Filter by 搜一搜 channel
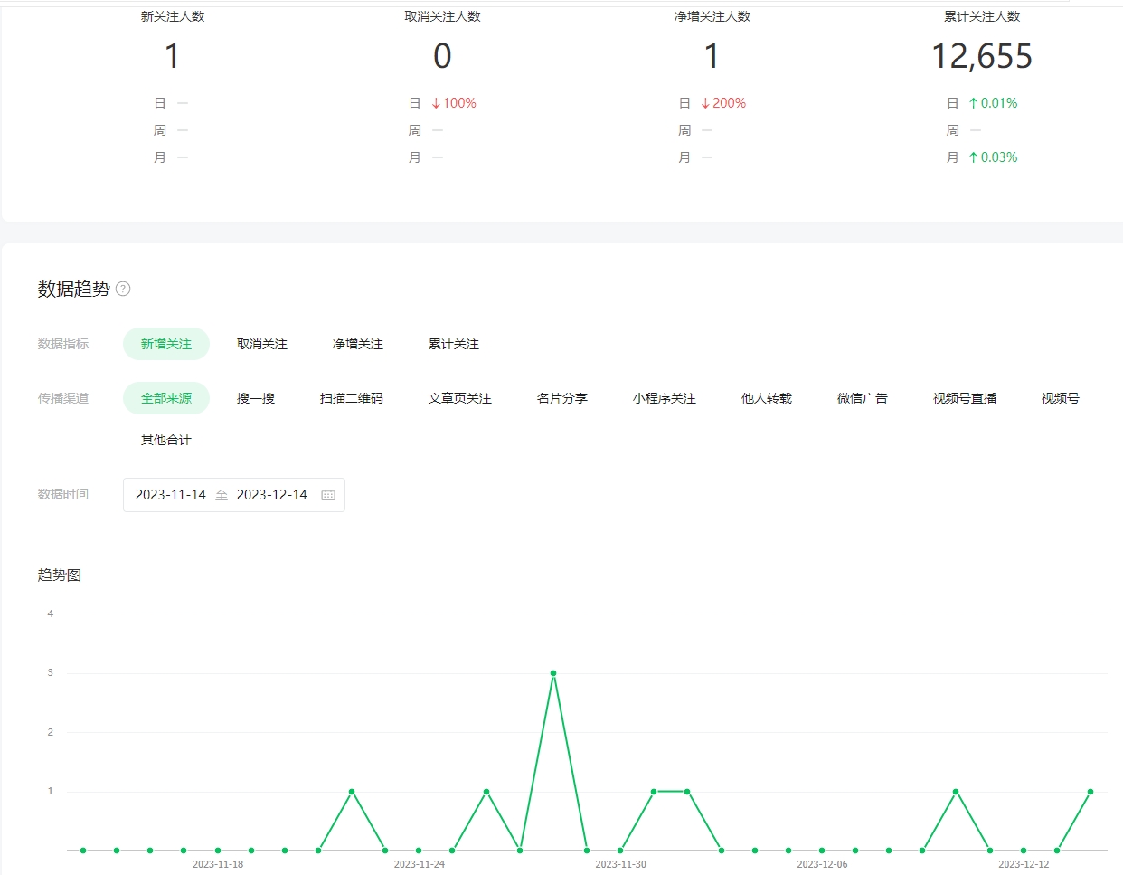This screenshot has width=1123, height=875. 256,398
